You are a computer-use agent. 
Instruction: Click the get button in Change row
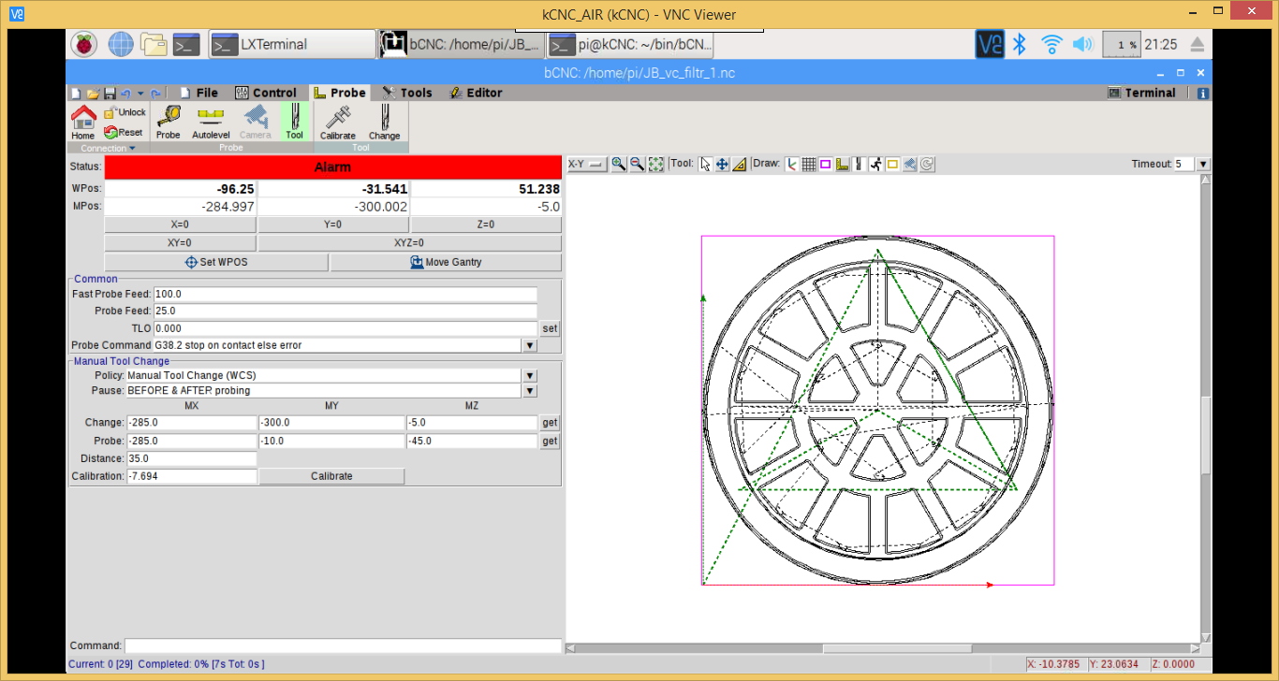tap(551, 423)
